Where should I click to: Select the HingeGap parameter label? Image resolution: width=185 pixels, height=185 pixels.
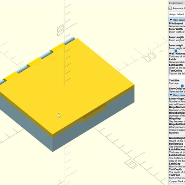[175, 118]
